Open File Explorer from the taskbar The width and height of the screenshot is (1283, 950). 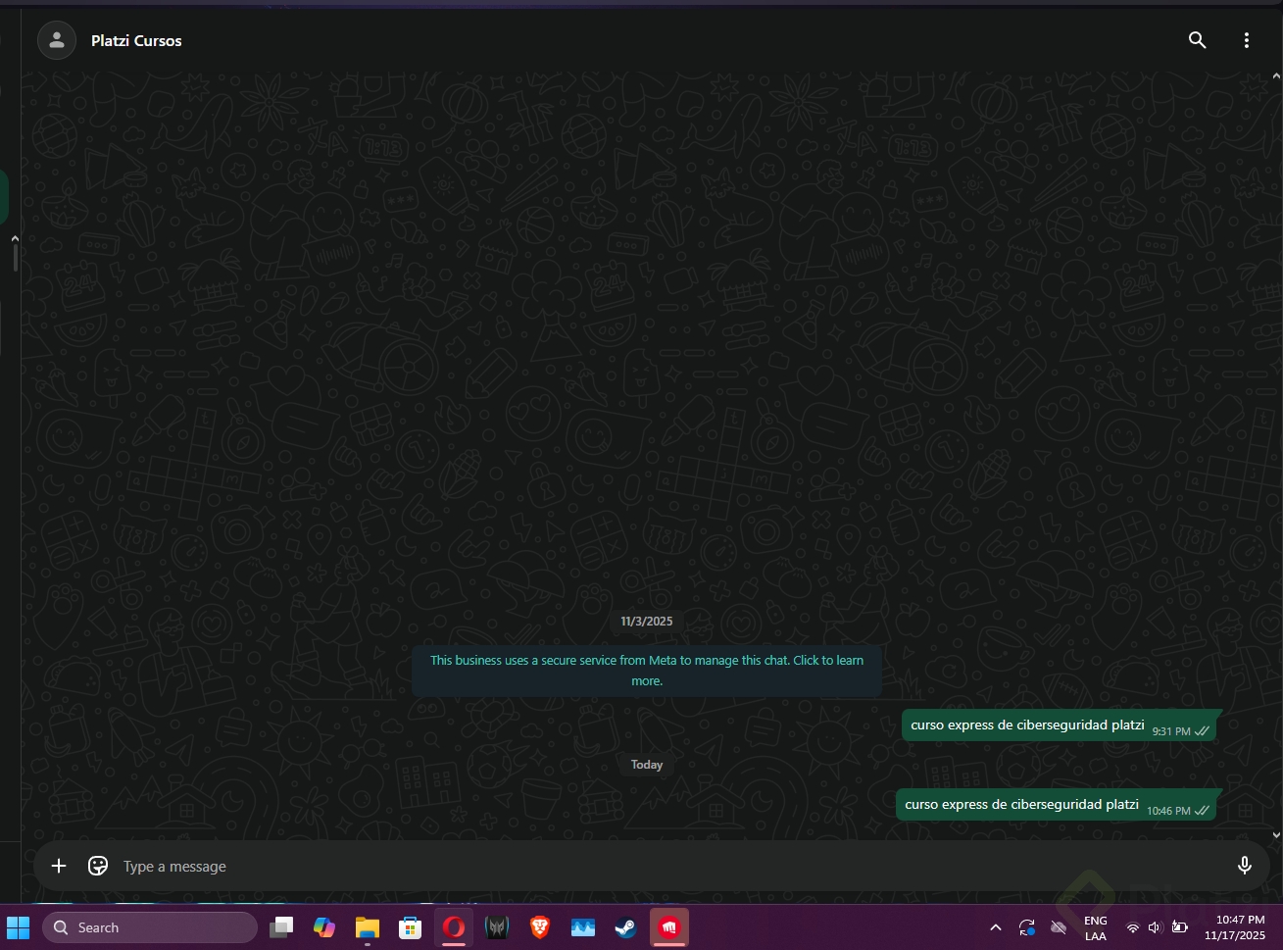point(368,927)
